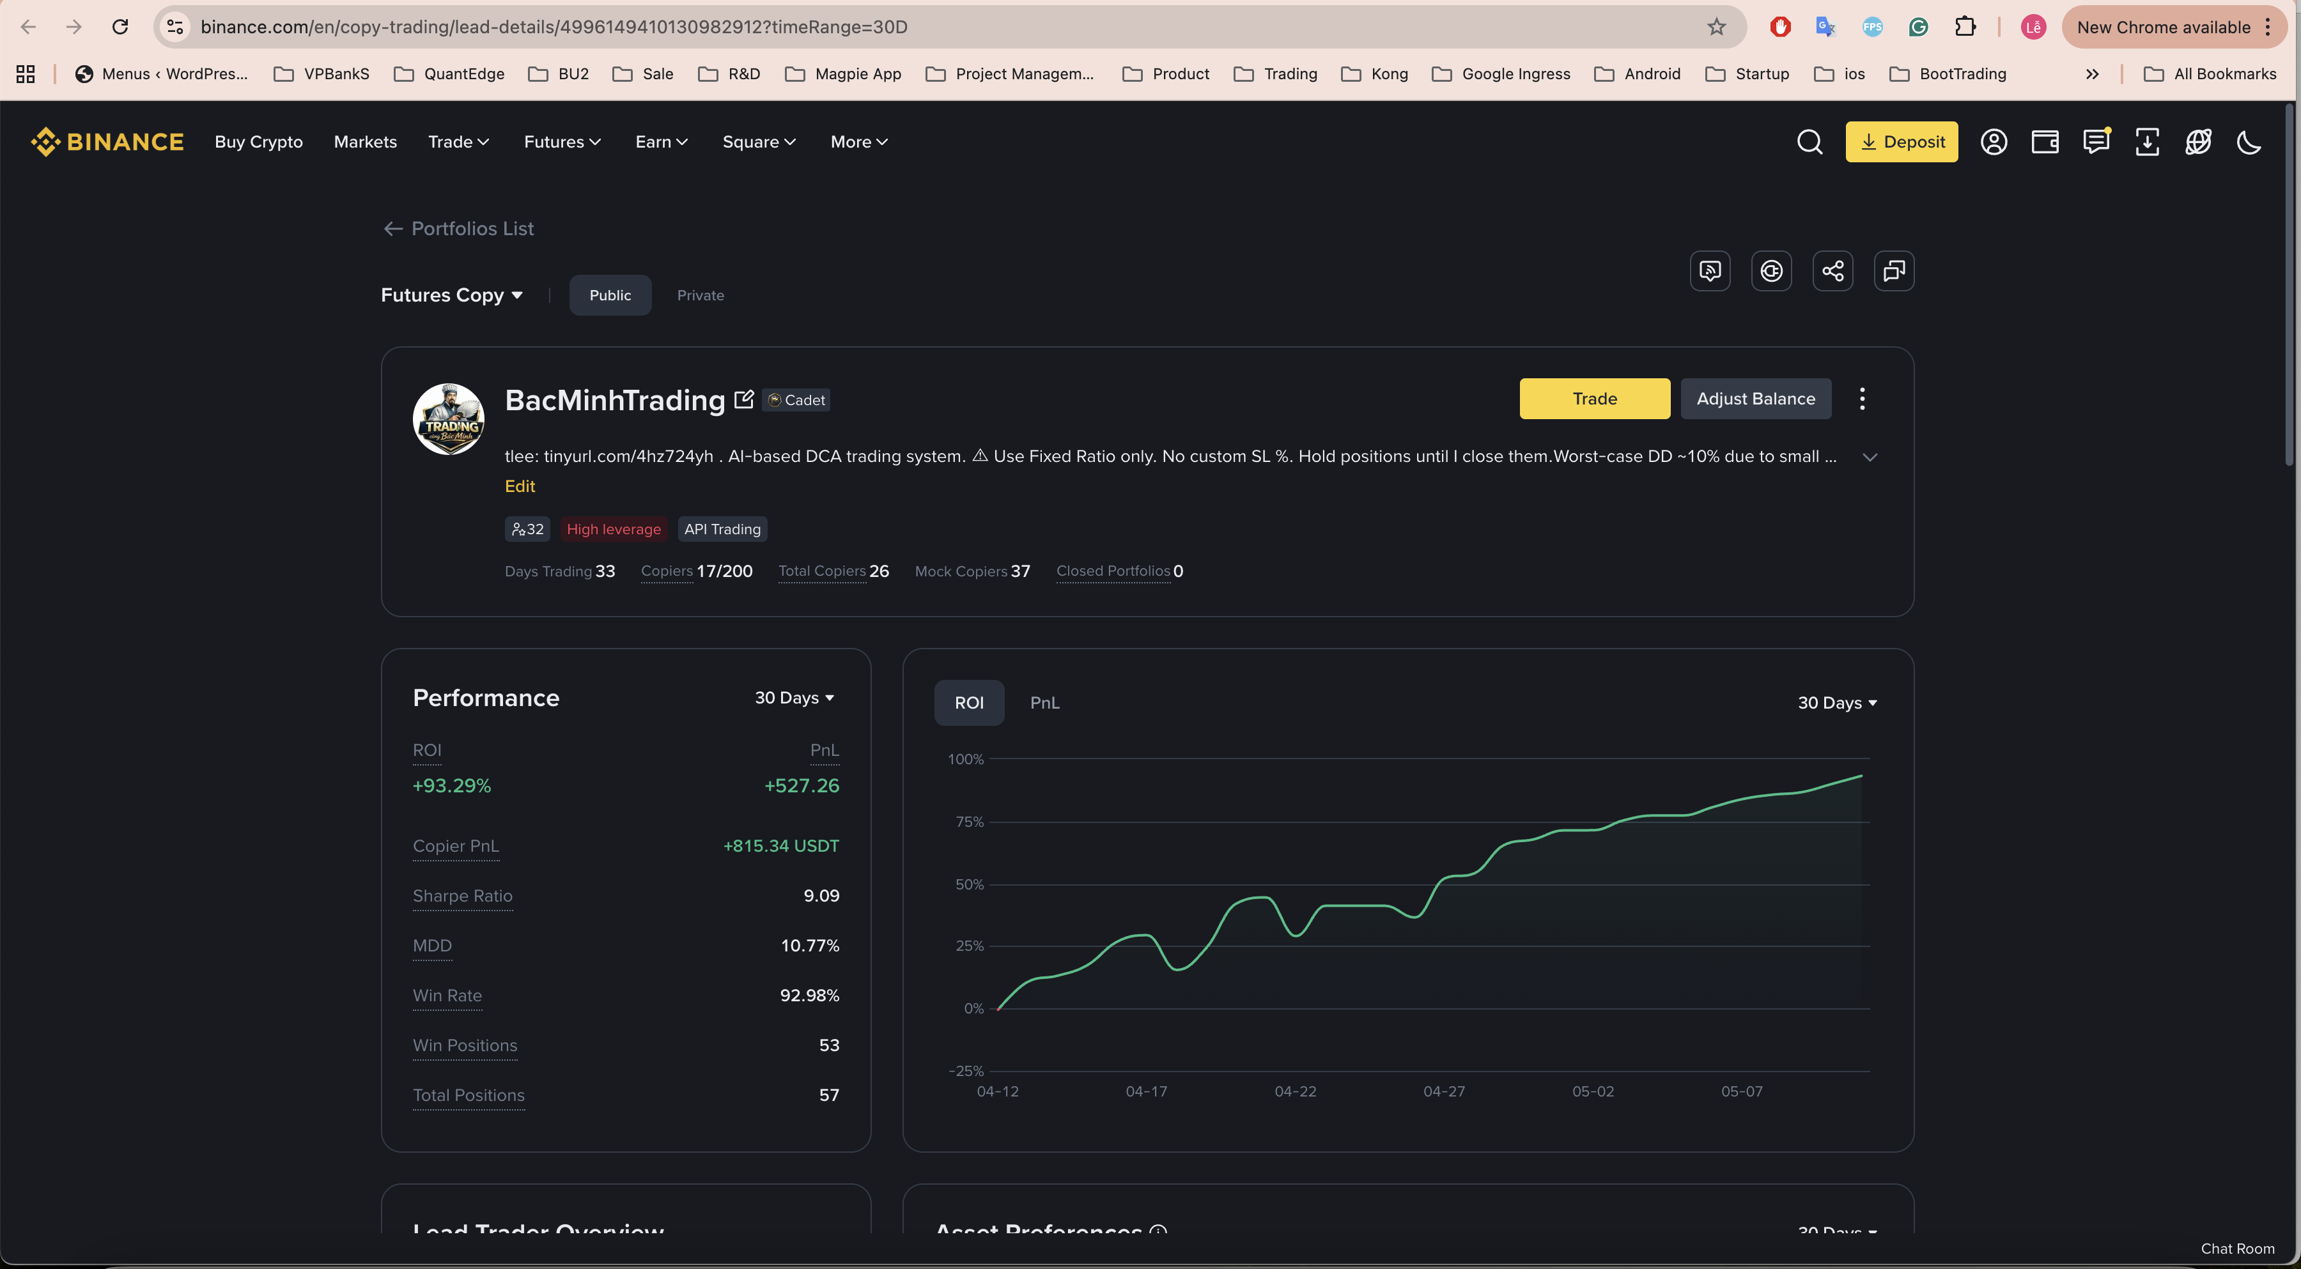The image size is (2301, 1269).
Task: Click the share portfolio icon
Action: (1832, 270)
